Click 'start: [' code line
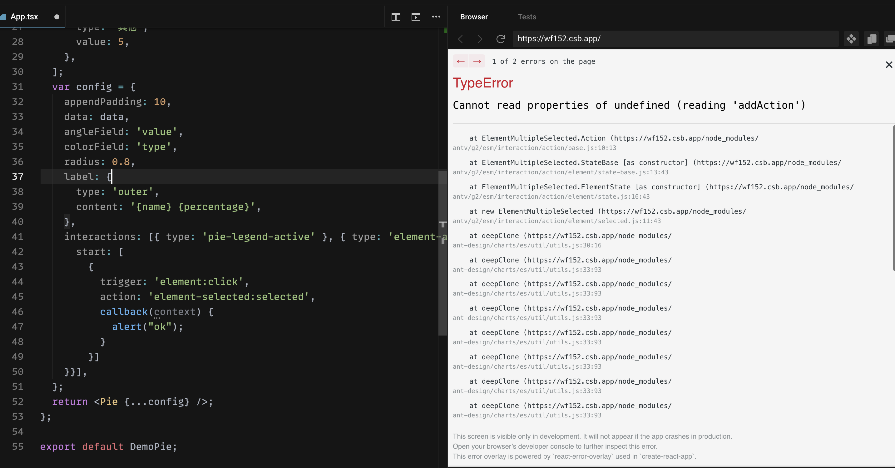Screen dimensions: 895x468 coord(100,252)
